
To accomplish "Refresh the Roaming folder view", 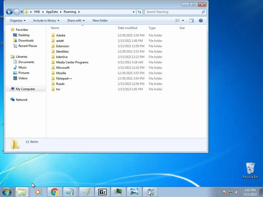I will coord(139,12).
